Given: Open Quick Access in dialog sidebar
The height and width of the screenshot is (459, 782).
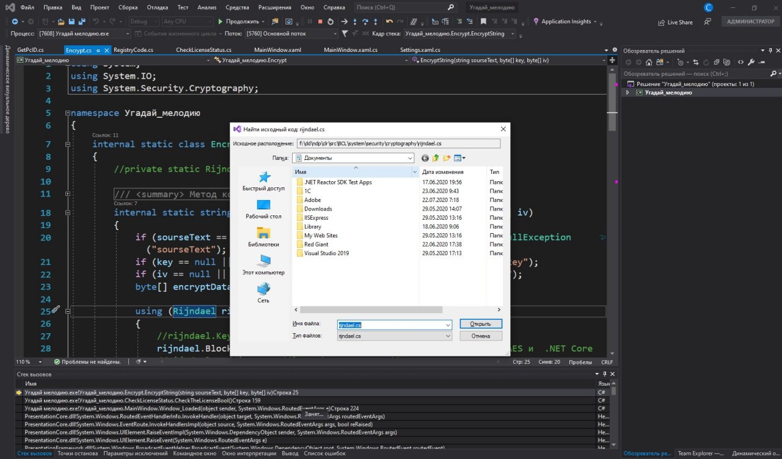Looking at the screenshot, I should pyautogui.click(x=263, y=181).
